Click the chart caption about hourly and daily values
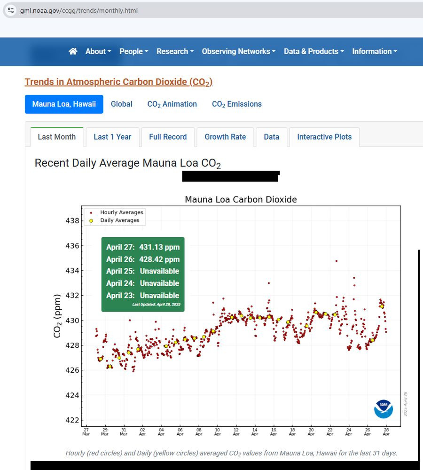Screen dimensions: 423x470 click(231, 453)
